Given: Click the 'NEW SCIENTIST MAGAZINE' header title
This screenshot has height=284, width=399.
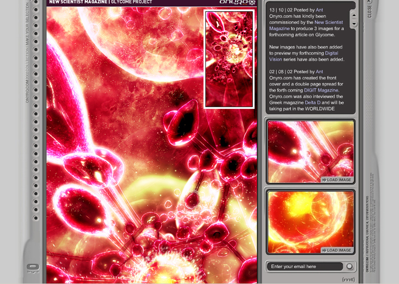Looking at the screenshot, I should pyautogui.click(x=78, y=2).
